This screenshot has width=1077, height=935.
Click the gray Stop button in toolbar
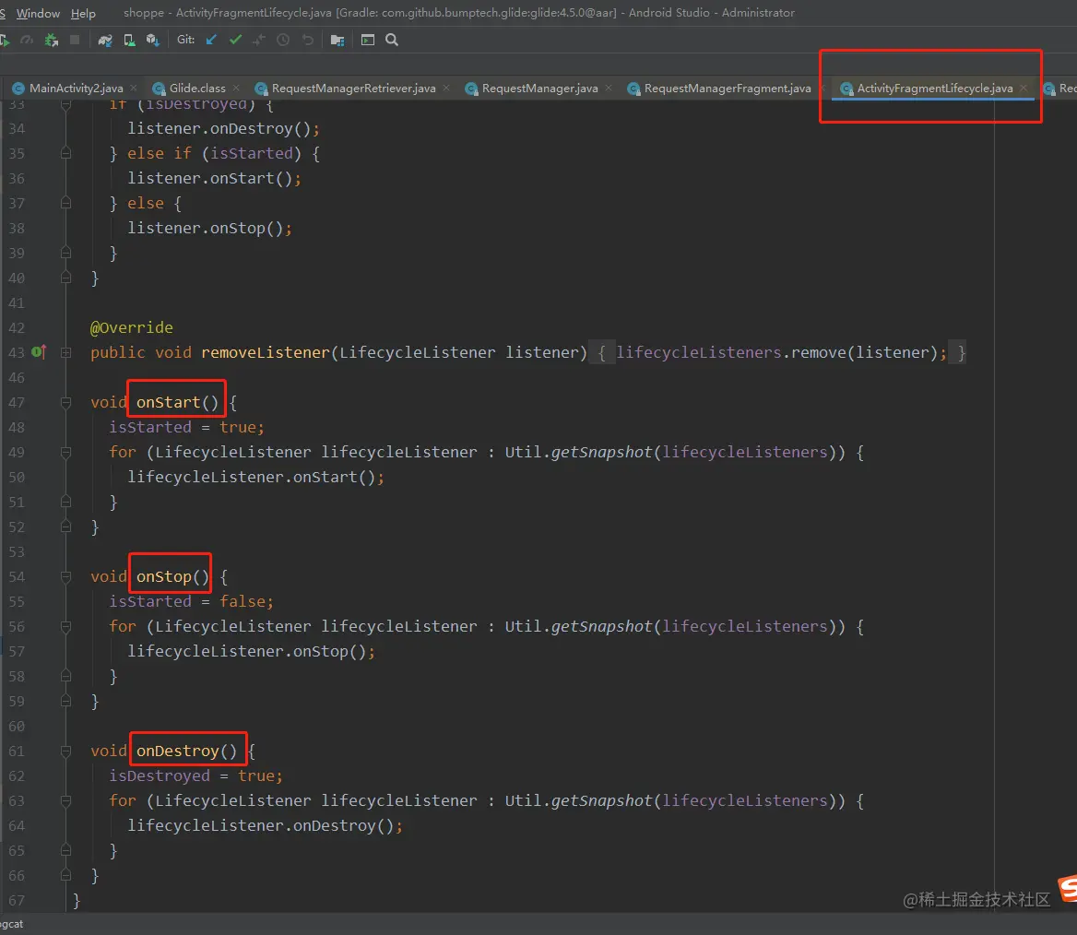tap(75, 40)
